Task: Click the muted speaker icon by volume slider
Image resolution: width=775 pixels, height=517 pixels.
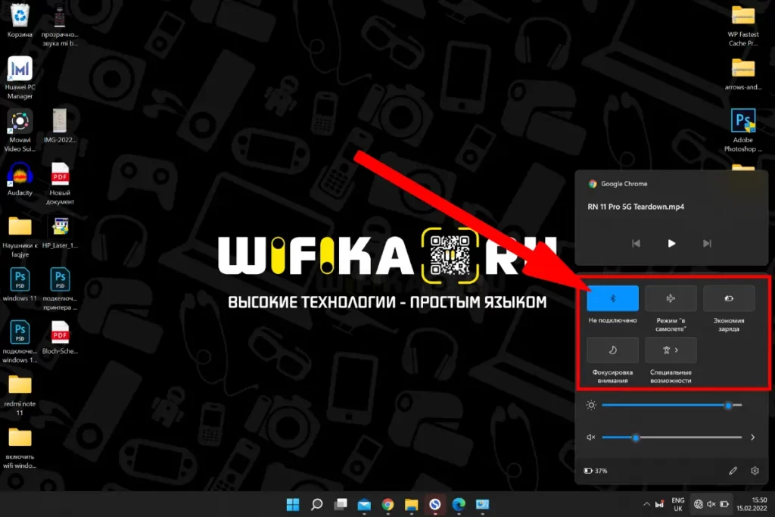Action: coord(590,438)
